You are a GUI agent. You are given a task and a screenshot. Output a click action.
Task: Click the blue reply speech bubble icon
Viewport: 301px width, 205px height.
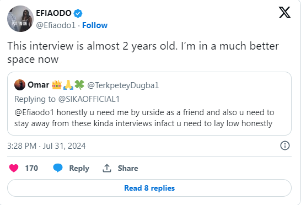tap(58, 168)
